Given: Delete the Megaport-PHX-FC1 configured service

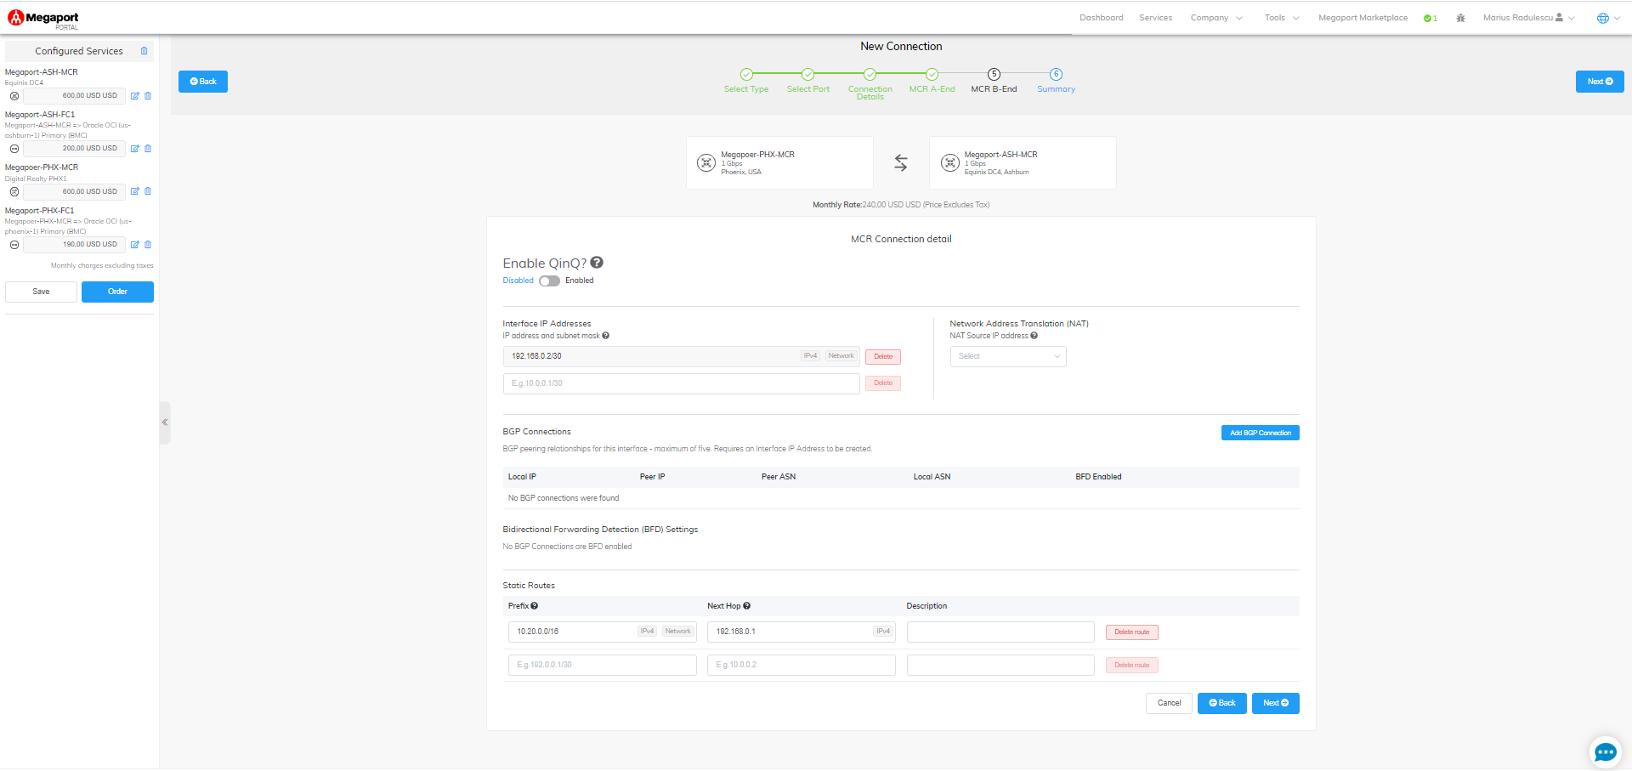Looking at the screenshot, I should tap(148, 245).
